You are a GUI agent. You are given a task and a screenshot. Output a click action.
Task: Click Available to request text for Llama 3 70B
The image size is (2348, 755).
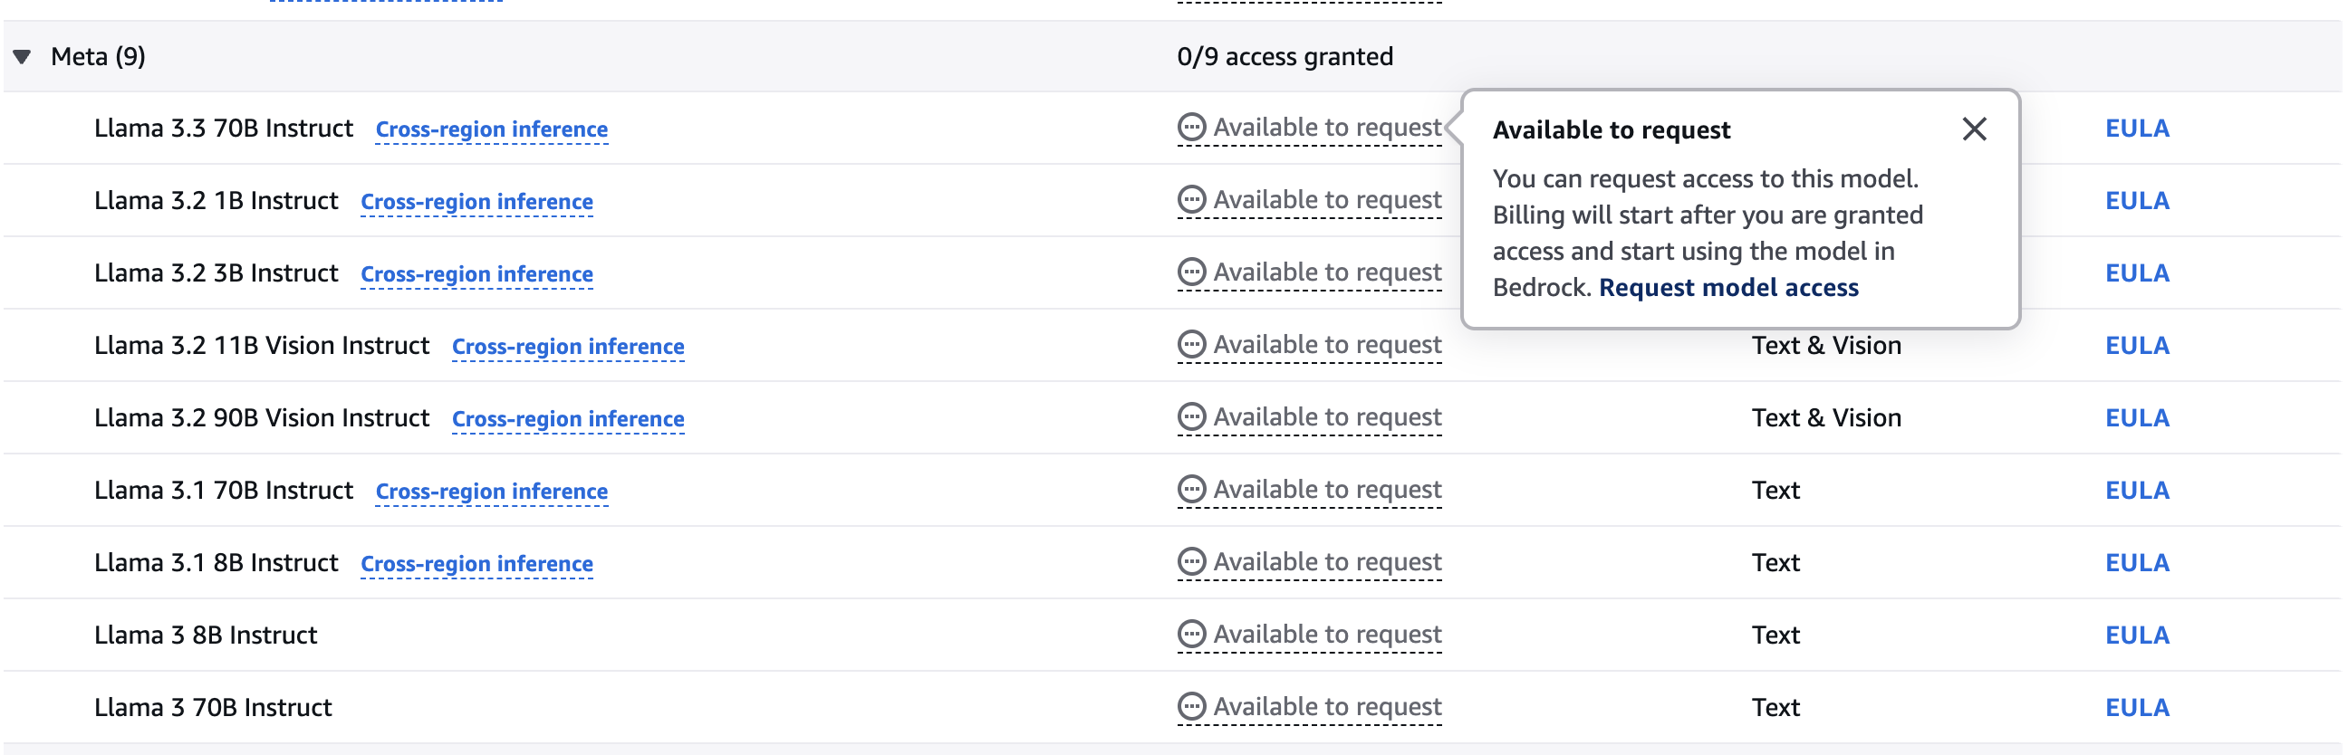click(x=1327, y=707)
